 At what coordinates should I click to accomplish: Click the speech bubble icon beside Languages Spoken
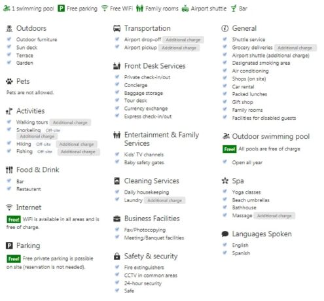(x=225, y=234)
